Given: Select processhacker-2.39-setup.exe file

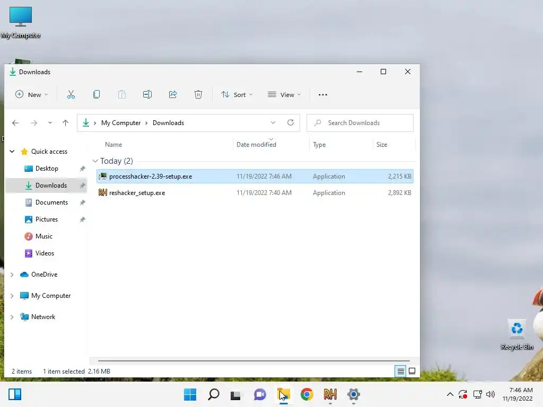Looking at the screenshot, I should tap(255, 176).
